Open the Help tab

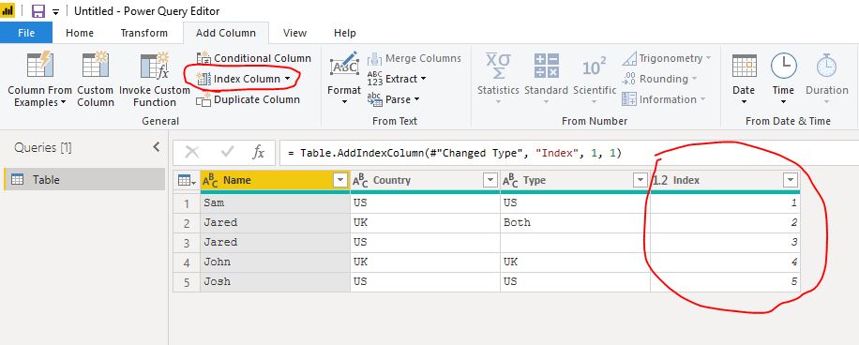pyautogui.click(x=344, y=33)
